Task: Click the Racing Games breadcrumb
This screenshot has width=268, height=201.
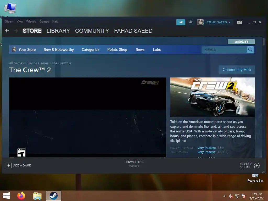Action: (x=38, y=63)
